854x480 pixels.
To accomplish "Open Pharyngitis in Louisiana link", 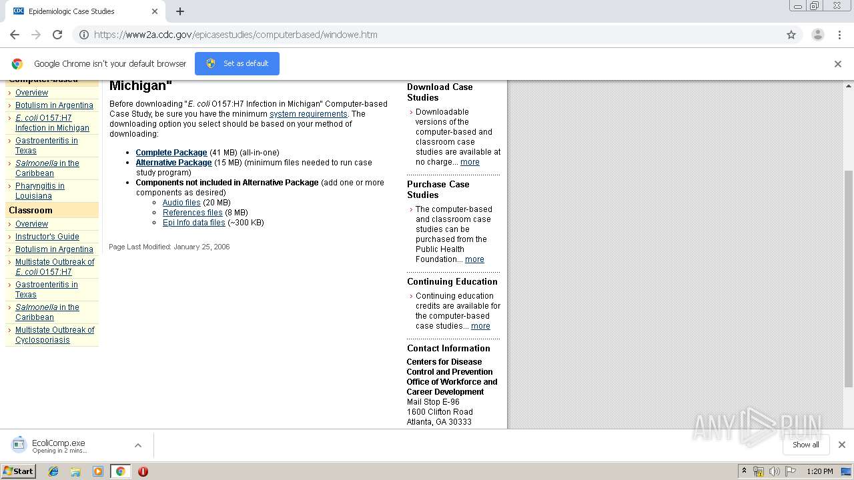I will tap(40, 191).
